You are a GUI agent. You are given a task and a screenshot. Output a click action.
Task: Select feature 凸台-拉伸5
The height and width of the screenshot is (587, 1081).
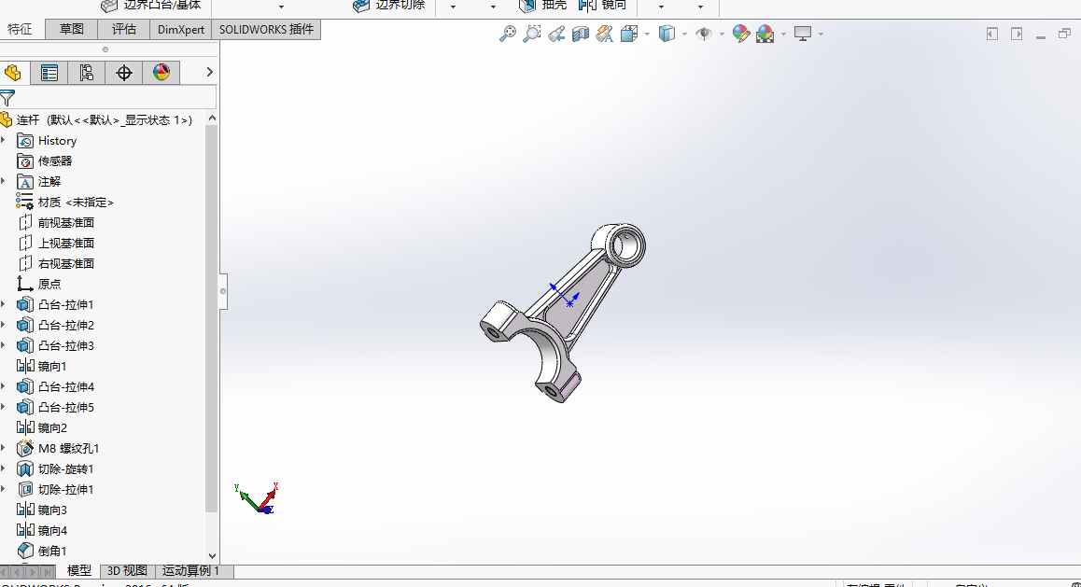55,407
